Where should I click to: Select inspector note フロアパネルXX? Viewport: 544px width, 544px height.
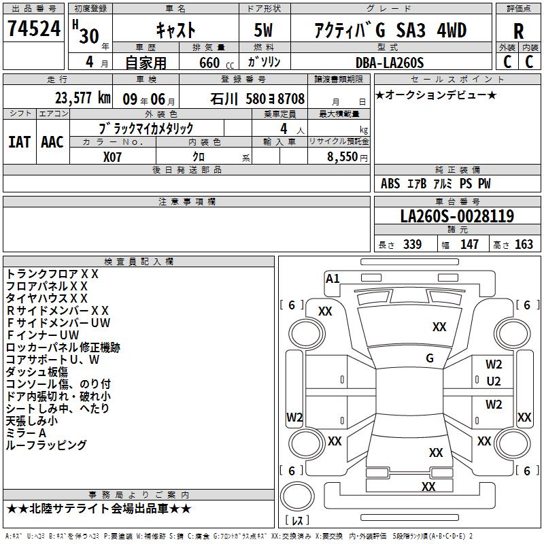[47, 286]
